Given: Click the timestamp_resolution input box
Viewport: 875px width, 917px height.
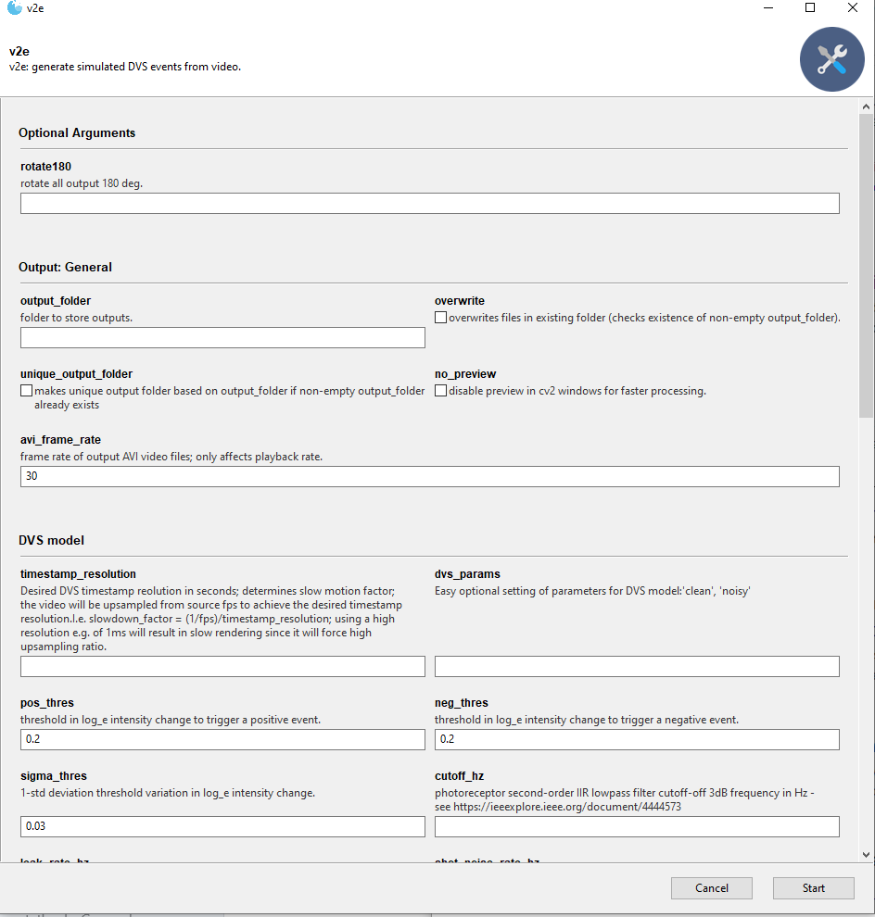Looking at the screenshot, I should point(222,666).
